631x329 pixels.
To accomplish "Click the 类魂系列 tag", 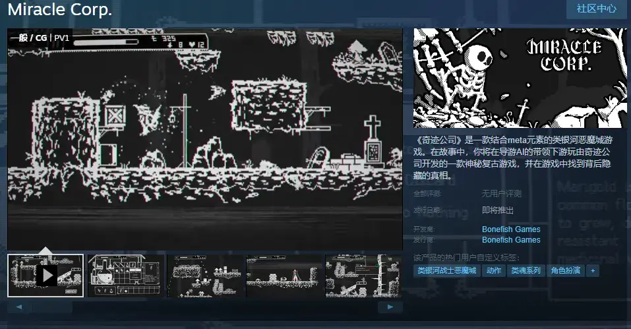I will (526, 270).
